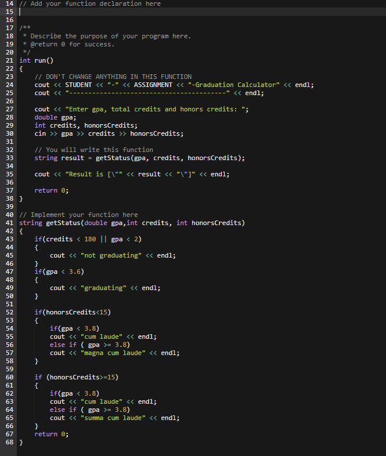Click the 'summa cum laude' string literal

point(113,418)
